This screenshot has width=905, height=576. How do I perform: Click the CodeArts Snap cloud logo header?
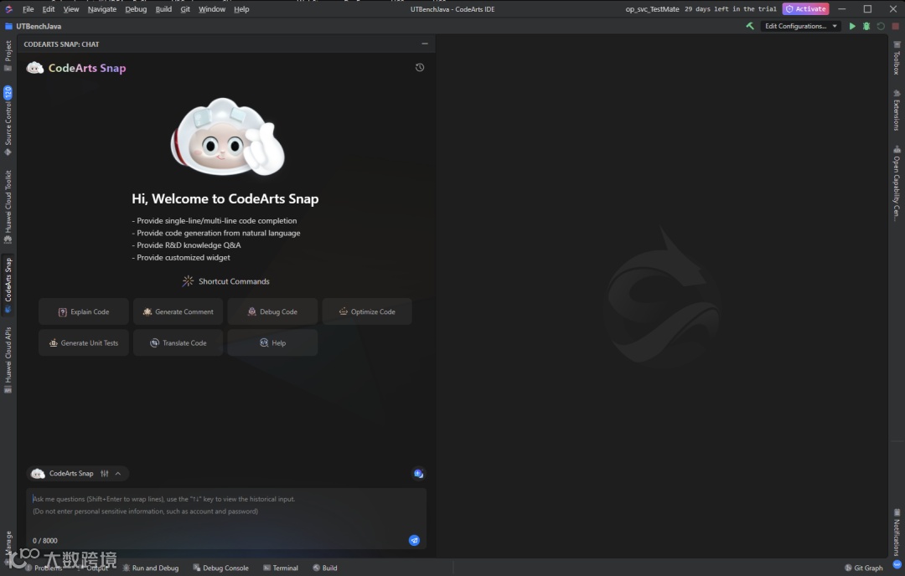pyautogui.click(x=35, y=68)
